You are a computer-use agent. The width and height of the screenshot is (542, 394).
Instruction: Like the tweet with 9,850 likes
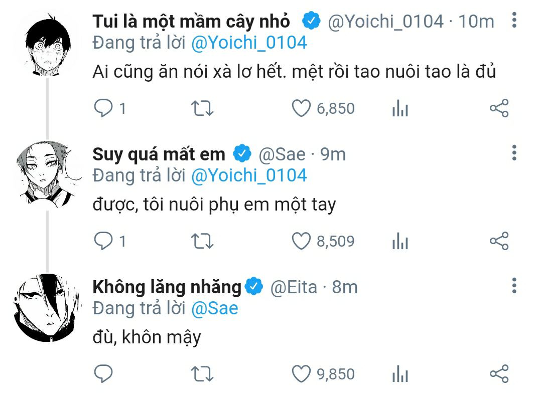pos(302,374)
